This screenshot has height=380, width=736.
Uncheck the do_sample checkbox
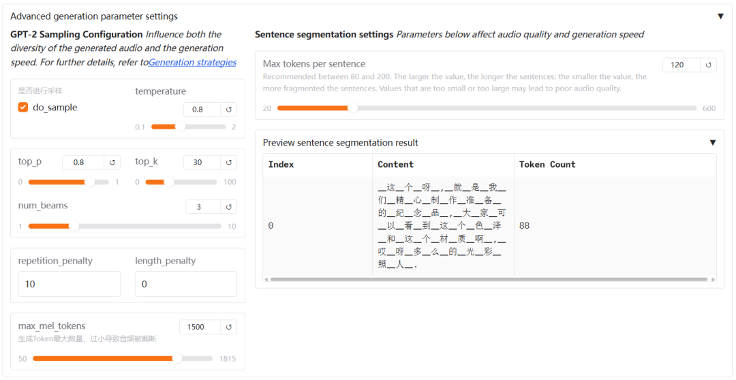pos(23,108)
